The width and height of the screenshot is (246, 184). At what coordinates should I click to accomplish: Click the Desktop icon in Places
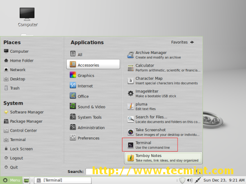tap(6, 79)
